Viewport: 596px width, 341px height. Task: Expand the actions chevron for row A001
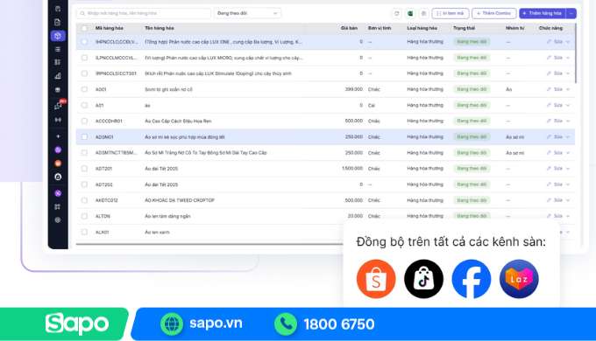[568, 89]
